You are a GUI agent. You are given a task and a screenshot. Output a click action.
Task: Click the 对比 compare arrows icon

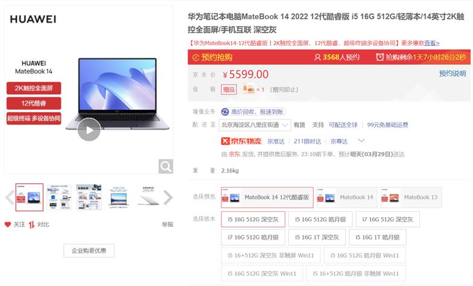(x=31, y=224)
